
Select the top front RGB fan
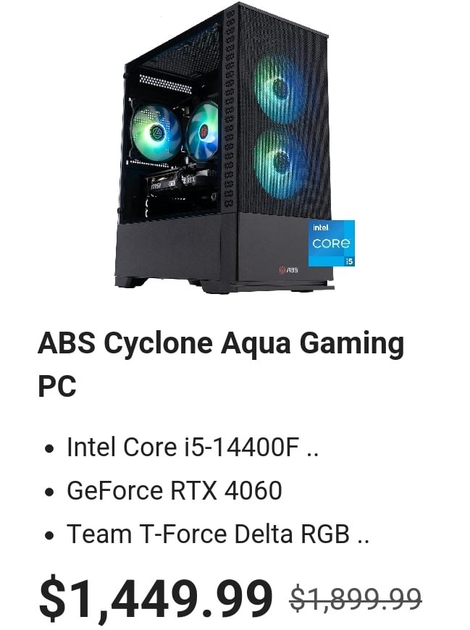coord(280,89)
